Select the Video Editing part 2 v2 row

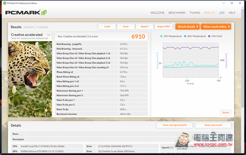pos(101,86)
